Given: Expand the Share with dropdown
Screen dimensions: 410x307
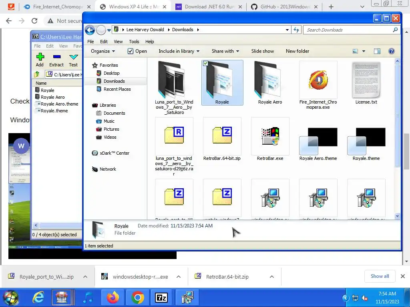Looking at the screenshot, I should coord(225,51).
